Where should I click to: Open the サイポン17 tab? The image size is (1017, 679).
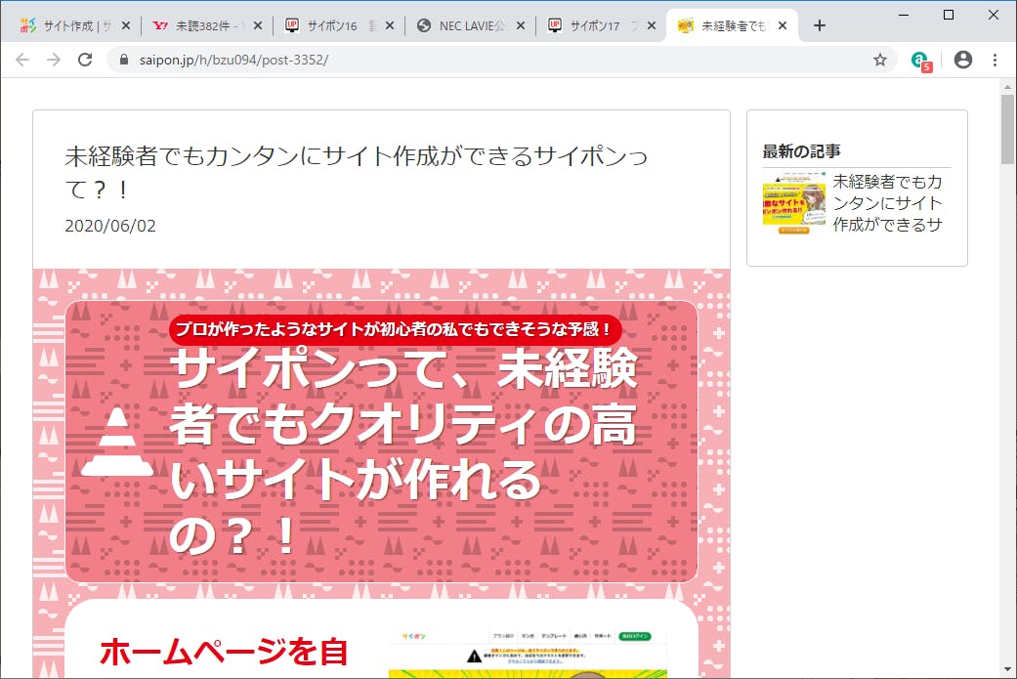(599, 26)
